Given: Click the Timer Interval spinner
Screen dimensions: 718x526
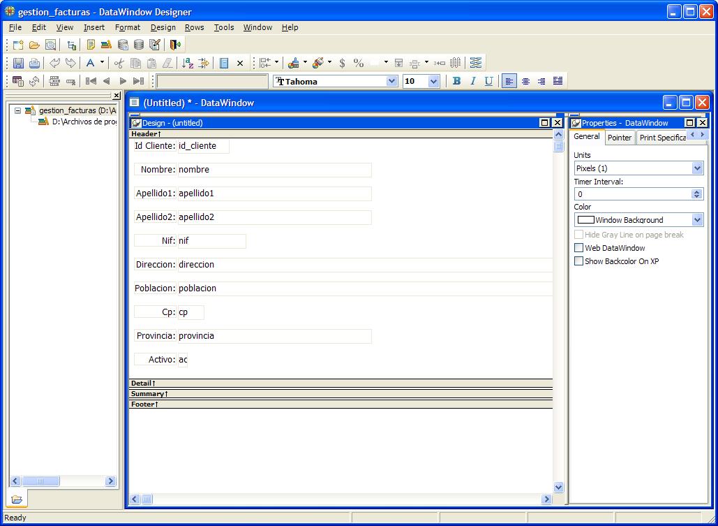Looking at the screenshot, I should point(696,194).
